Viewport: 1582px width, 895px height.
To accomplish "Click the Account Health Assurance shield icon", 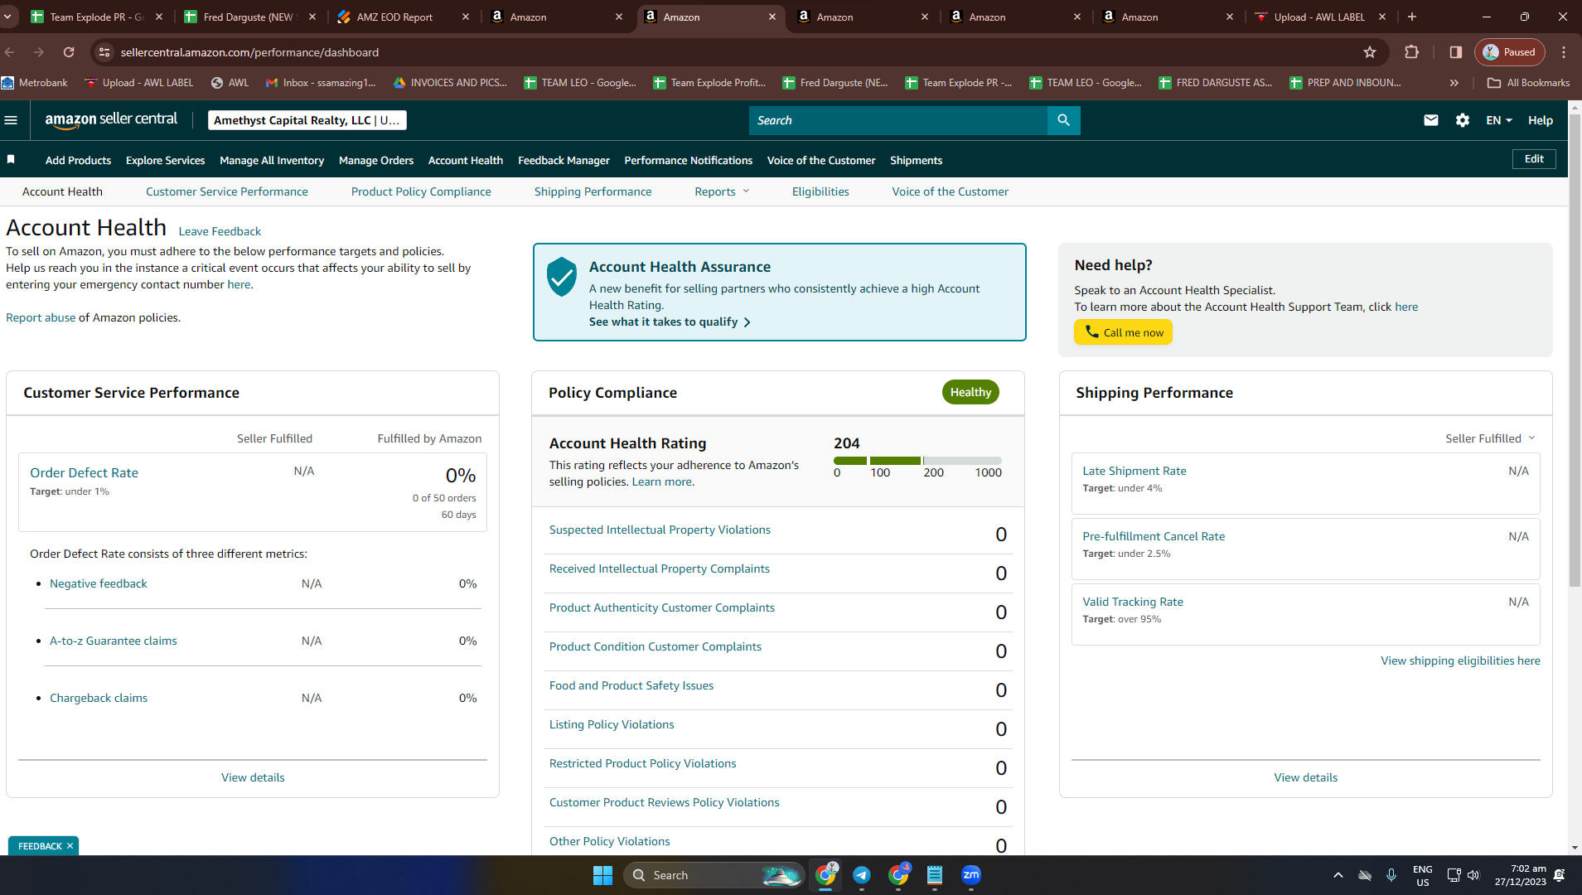I will coord(561,276).
